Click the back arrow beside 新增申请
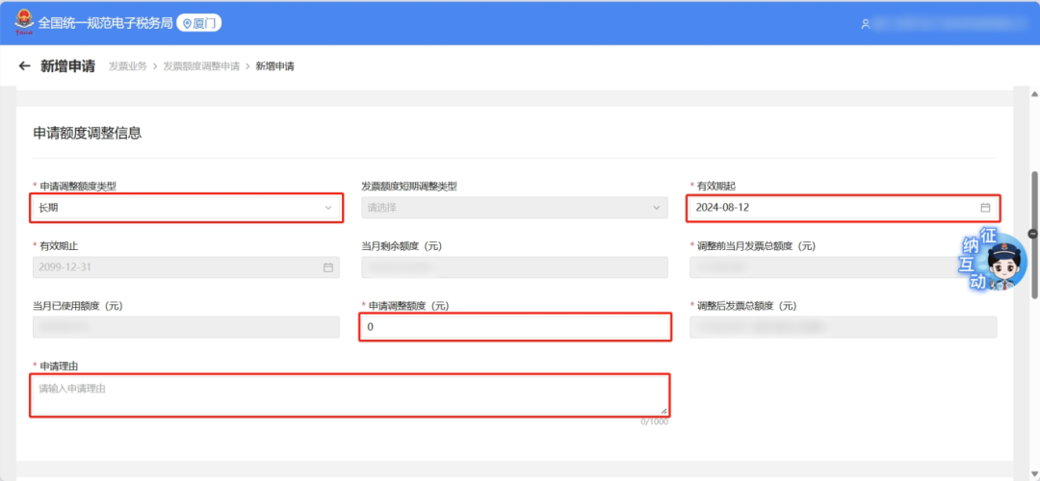Screen dimensions: 1040x481 (x=24, y=66)
